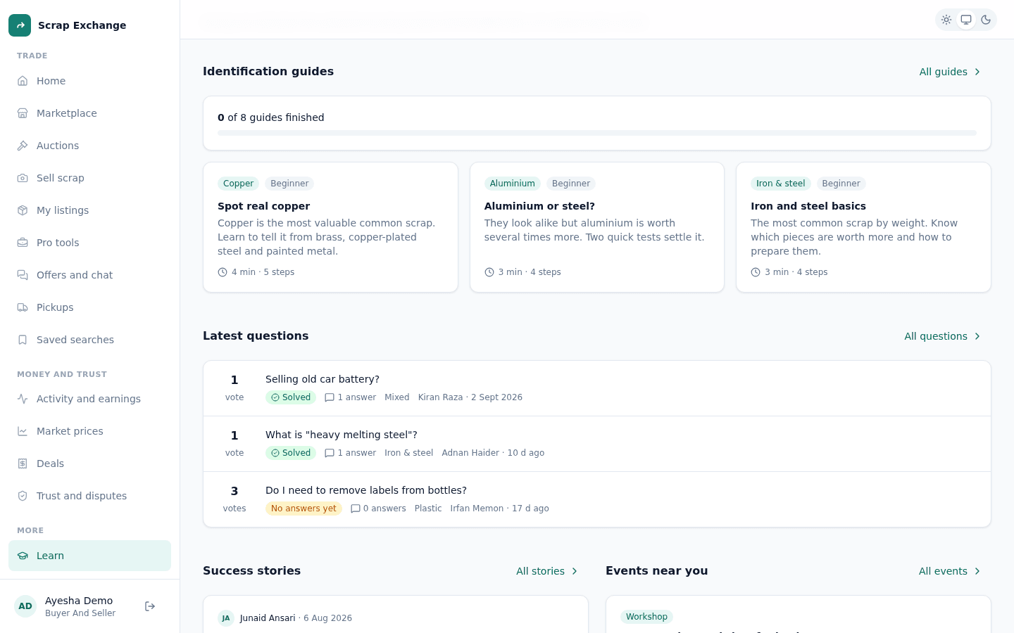Image resolution: width=1014 pixels, height=633 pixels.
Task: Click the Pickups truck icon
Action: [x=23, y=307]
